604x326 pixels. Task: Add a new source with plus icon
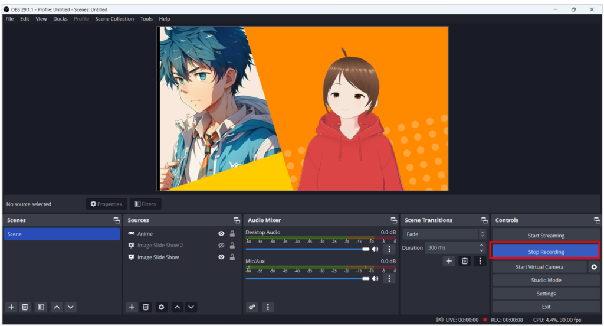click(132, 307)
